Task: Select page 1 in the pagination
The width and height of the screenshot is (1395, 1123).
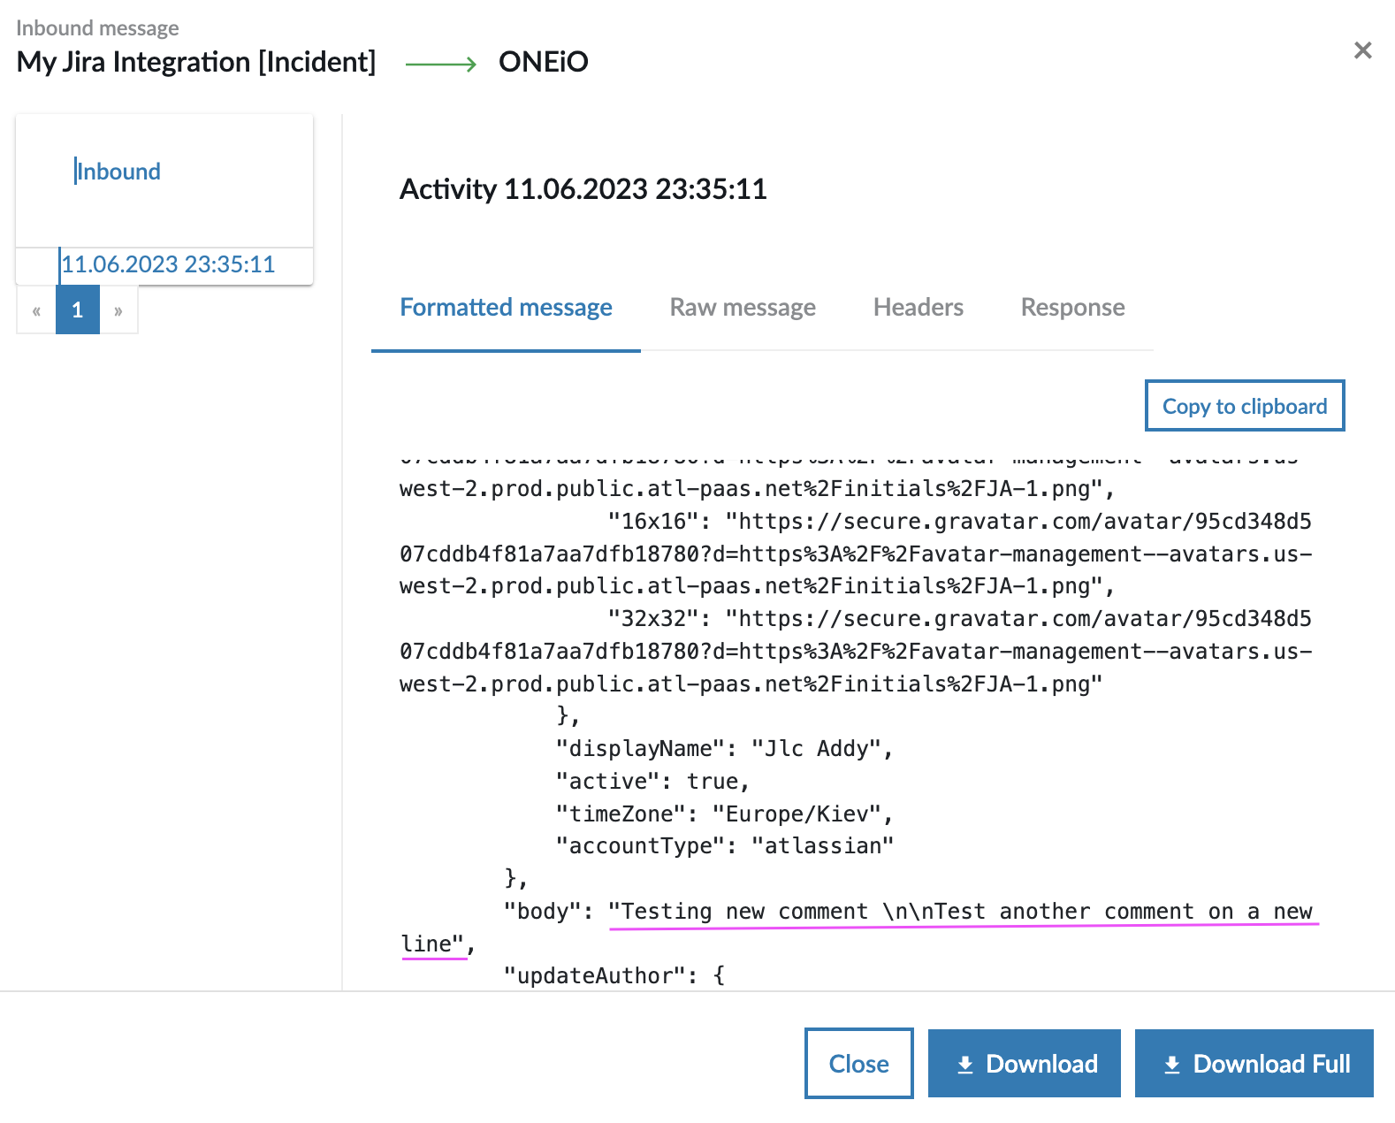Action: (x=78, y=310)
